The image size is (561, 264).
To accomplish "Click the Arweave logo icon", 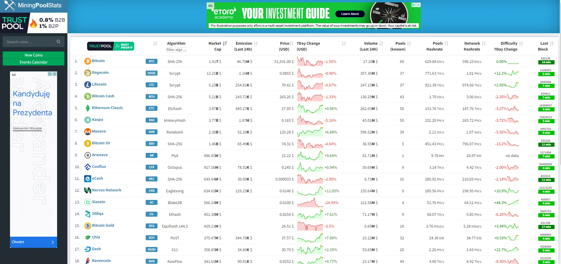I will [87, 155].
